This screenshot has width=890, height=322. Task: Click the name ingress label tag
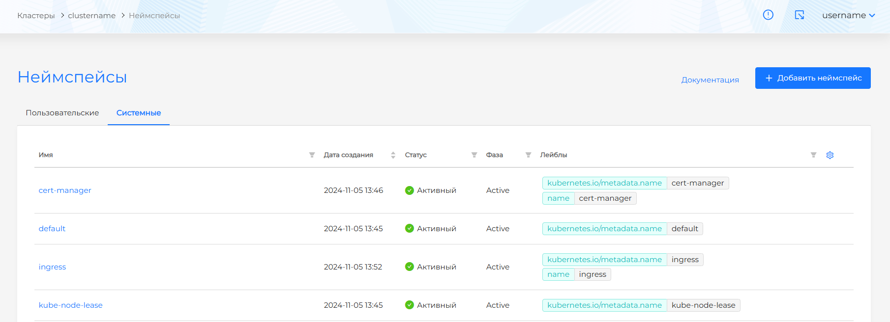point(576,274)
